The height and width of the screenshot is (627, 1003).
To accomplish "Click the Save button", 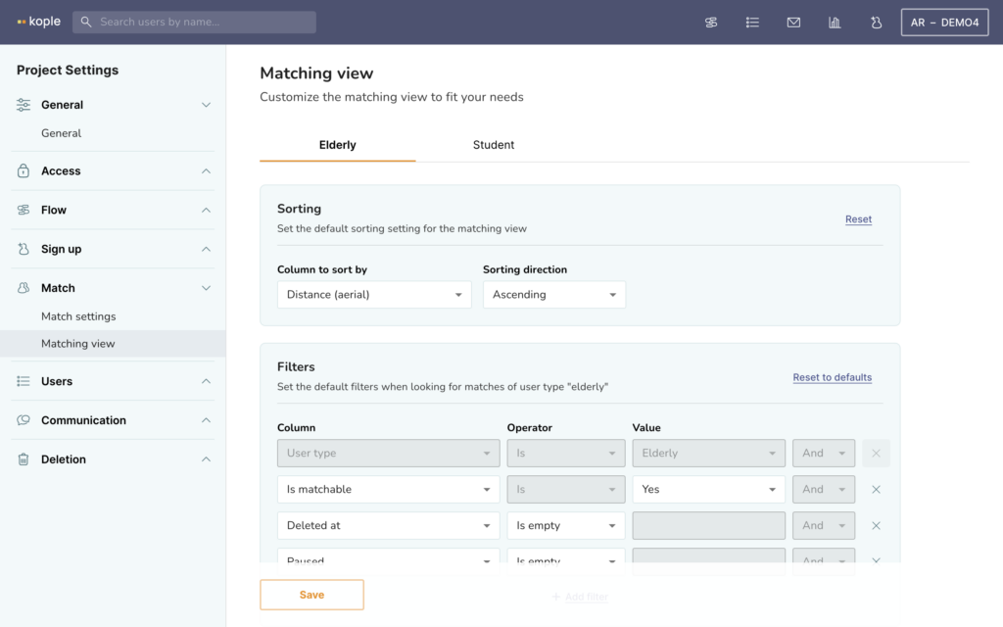I will click(311, 595).
